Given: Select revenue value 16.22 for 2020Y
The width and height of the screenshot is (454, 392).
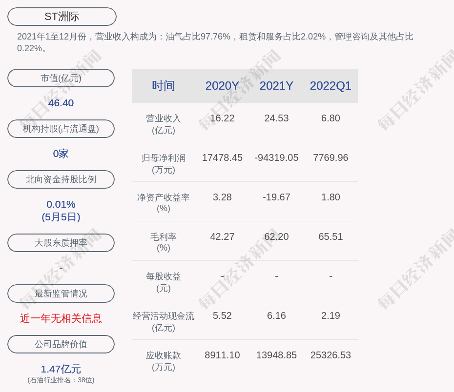Looking at the screenshot, I should coord(222,118).
